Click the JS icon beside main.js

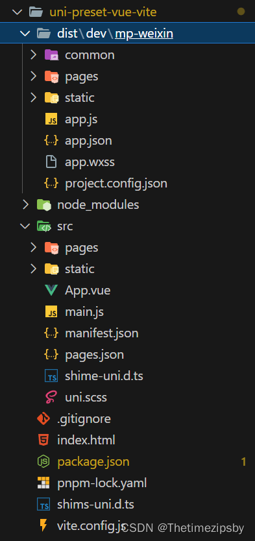click(51, 312)
